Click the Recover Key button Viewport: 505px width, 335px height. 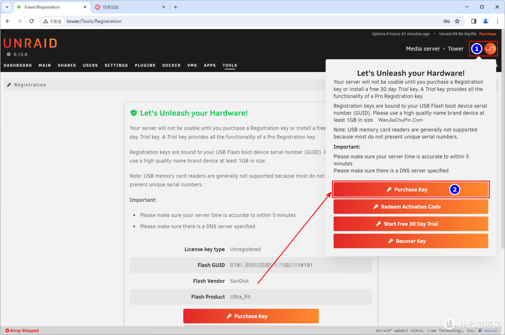click(411, 241)
